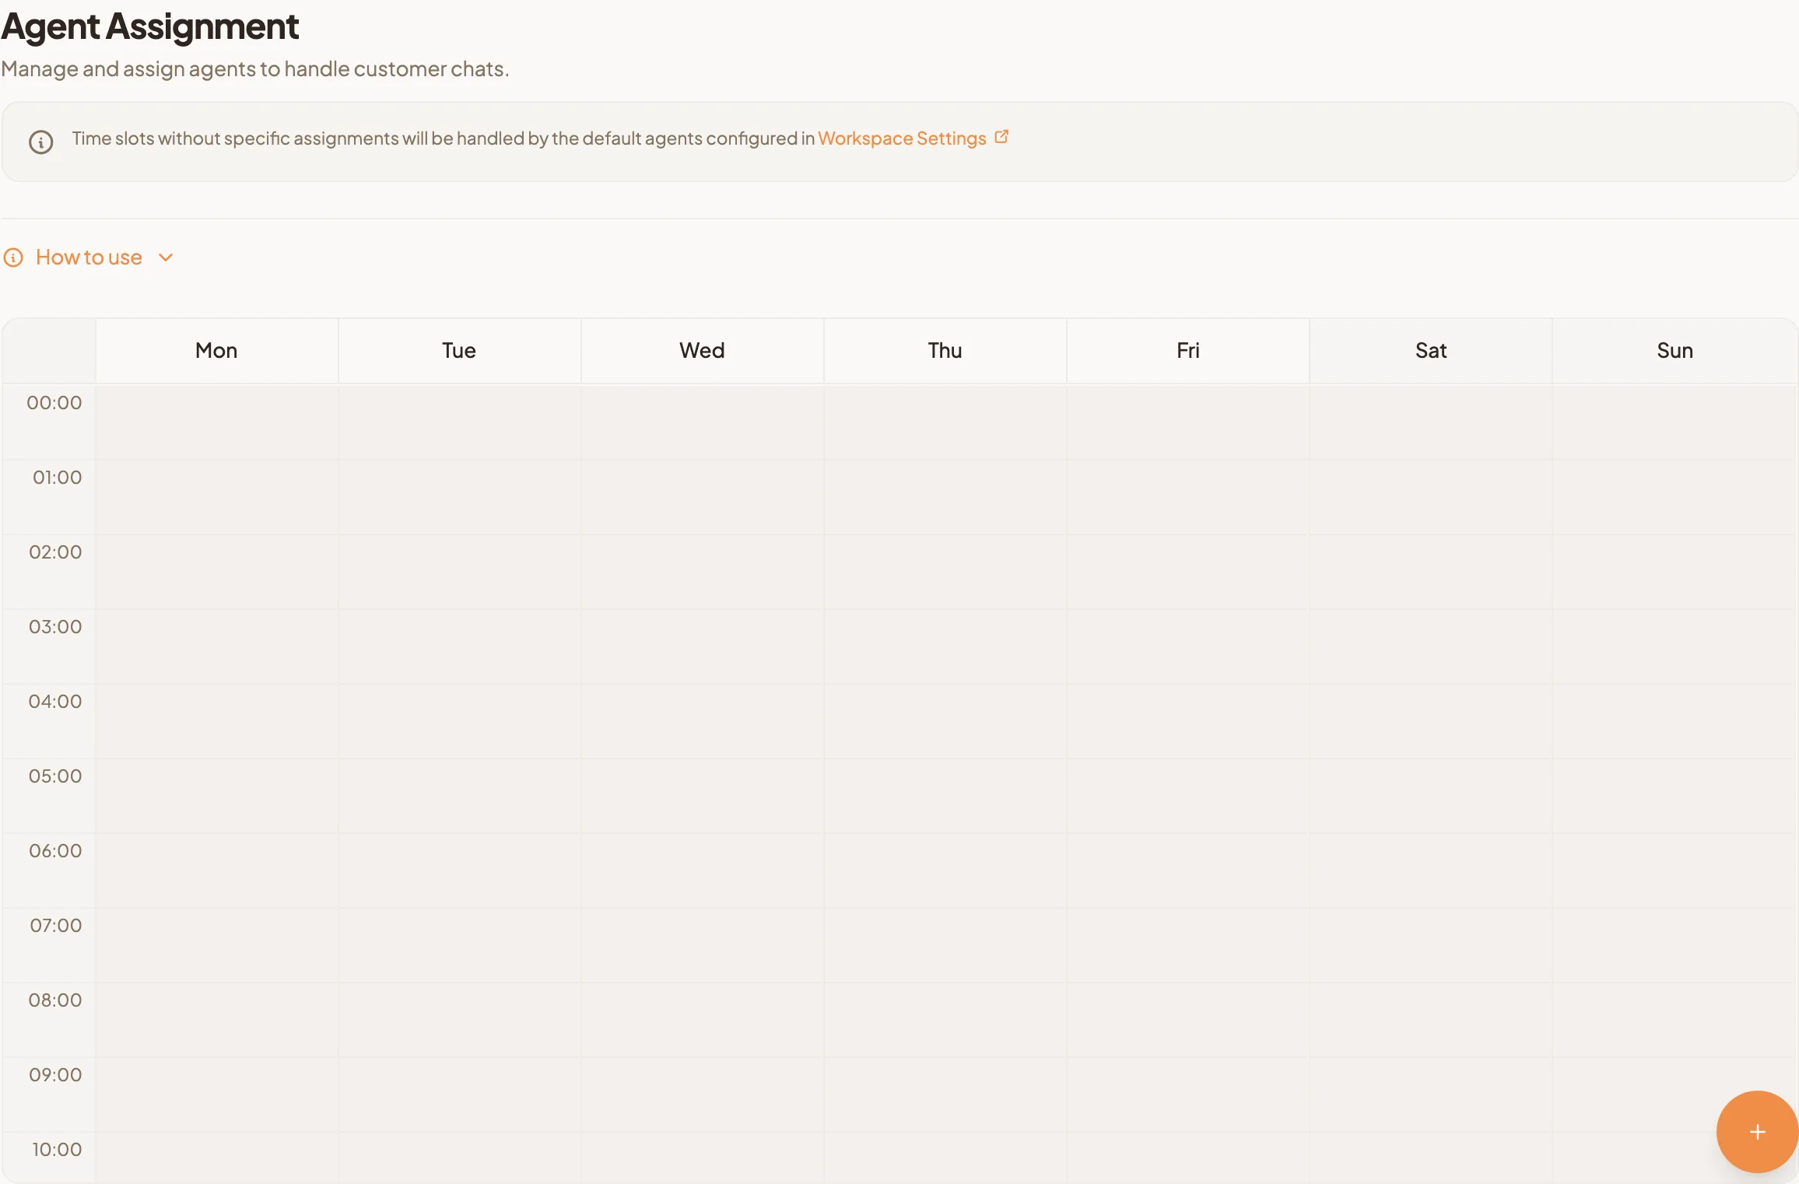Click the Sunday 02:00 time slot

tap(1674, 572)
